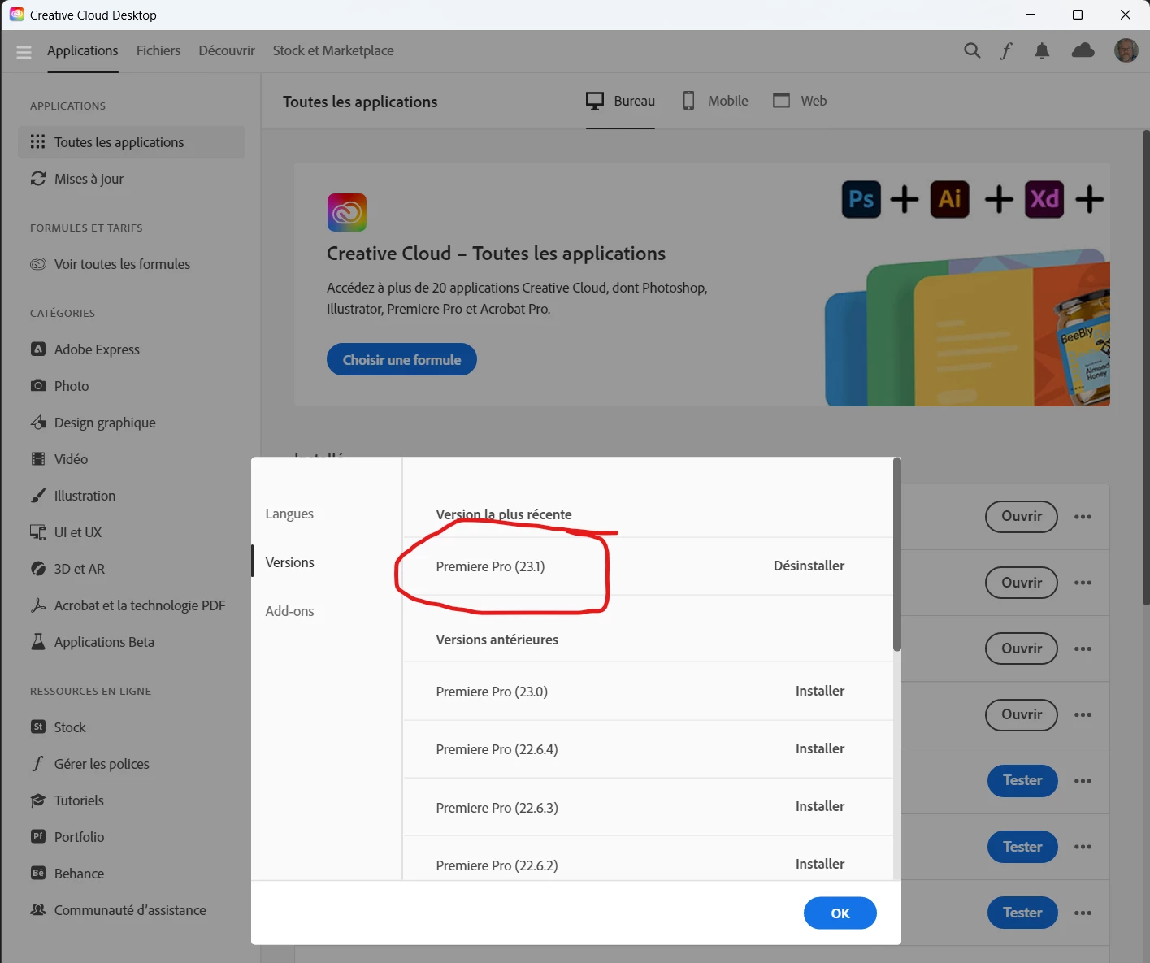Click the Creative Cloud logo in the banner
1150x963 pixels.
pyautogui.click(x=347, y=213)
